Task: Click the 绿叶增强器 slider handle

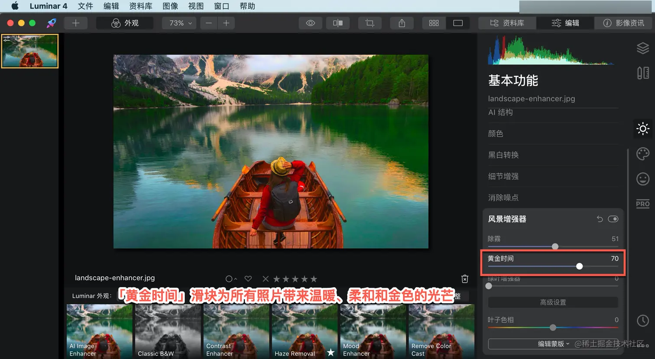Action: 489,286
